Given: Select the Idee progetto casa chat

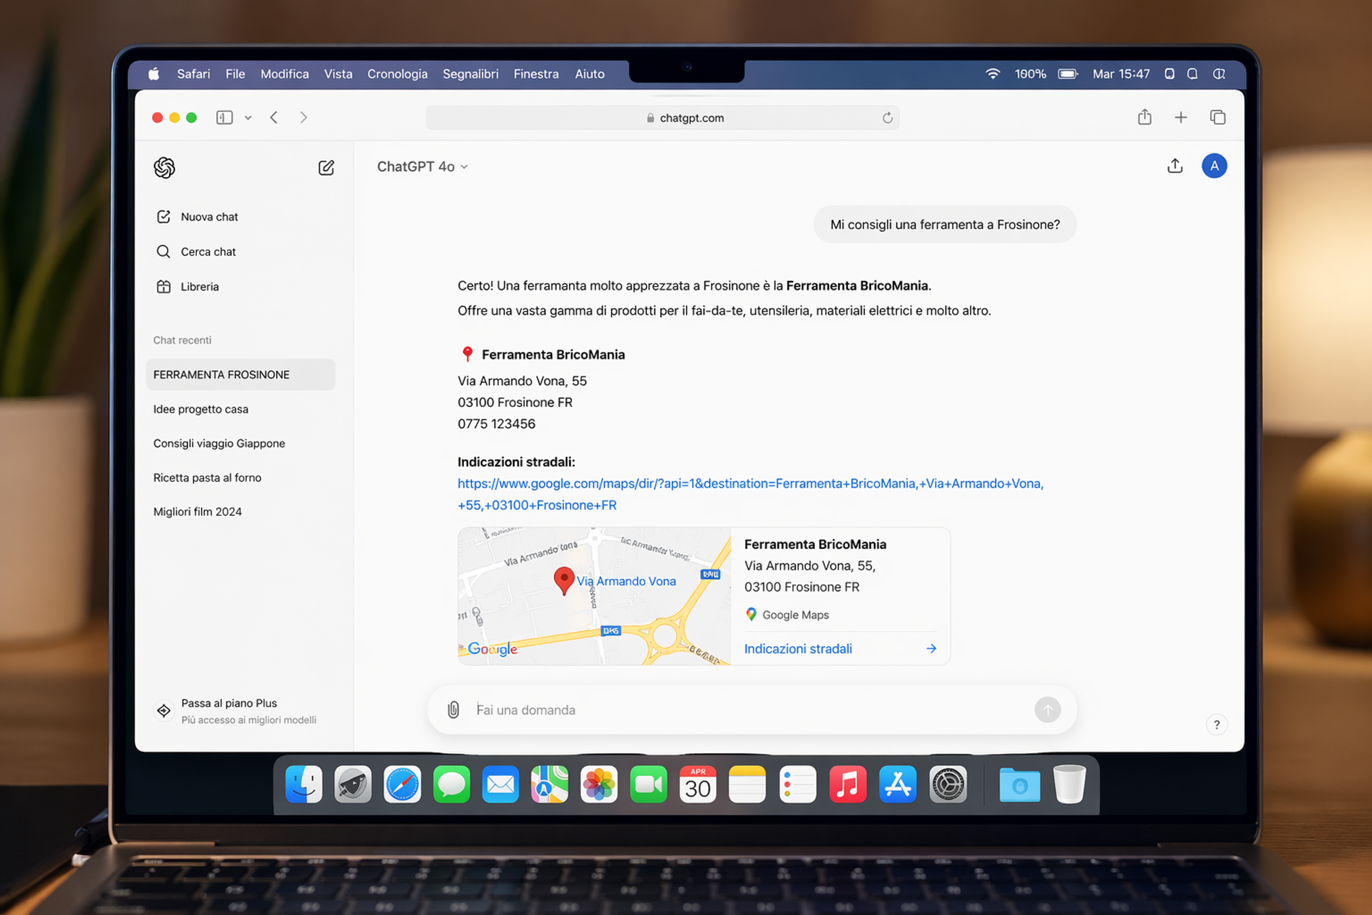Looking at the screenshot, I should pos(201,409).
